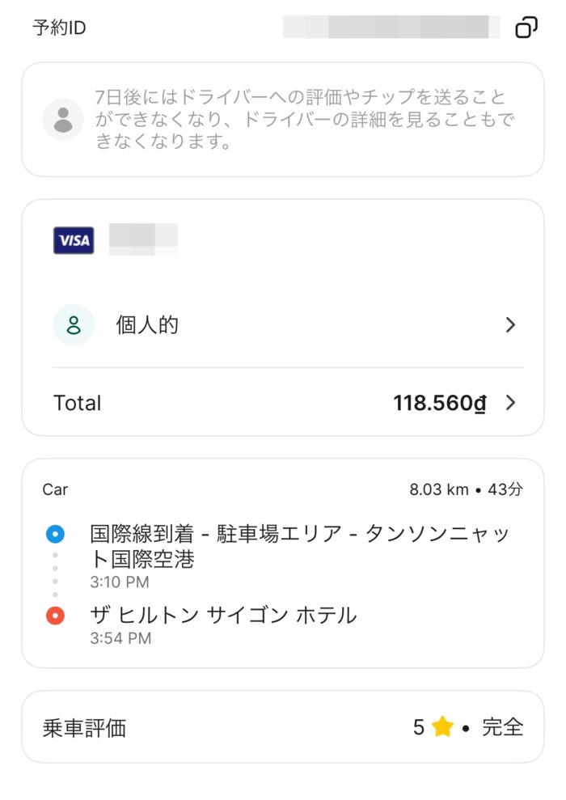Tap the red drop-off location marker
Viewport: 566px width, 800px height.
pyautogui.click(x=55, y=616)
